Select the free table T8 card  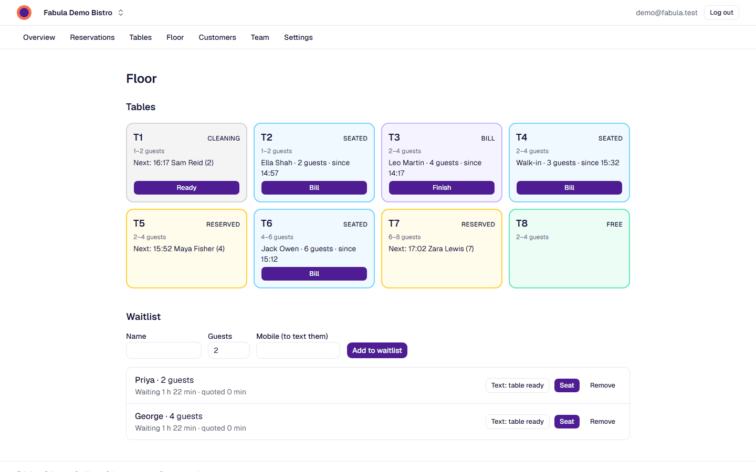tap(569, 249)
